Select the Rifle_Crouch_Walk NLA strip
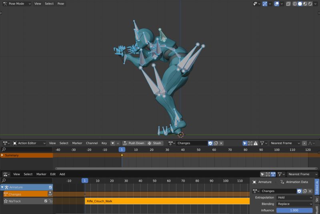Image resolution: width=320 pixels, height=214 pixels. tap(167, 201)
